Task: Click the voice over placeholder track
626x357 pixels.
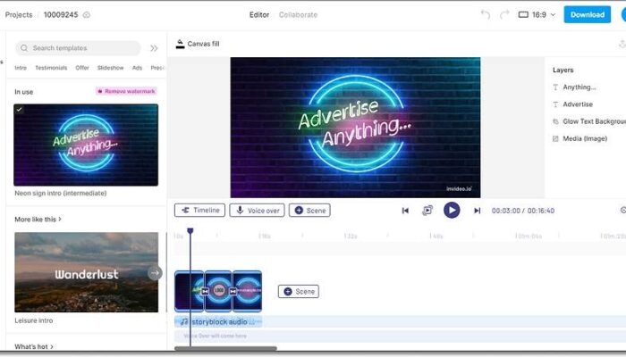Action: click(x=400, y=336)
